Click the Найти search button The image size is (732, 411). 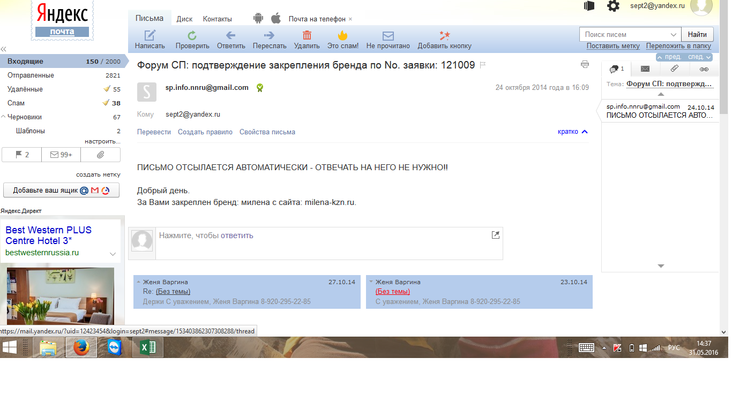[x=697, y=34]
